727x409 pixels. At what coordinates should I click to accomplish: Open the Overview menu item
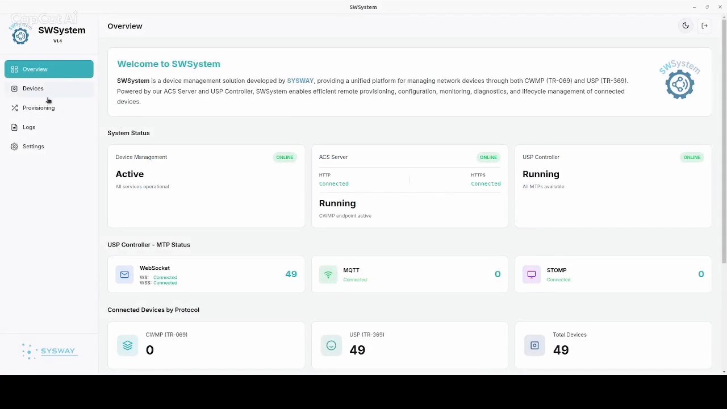coord(49,69)
